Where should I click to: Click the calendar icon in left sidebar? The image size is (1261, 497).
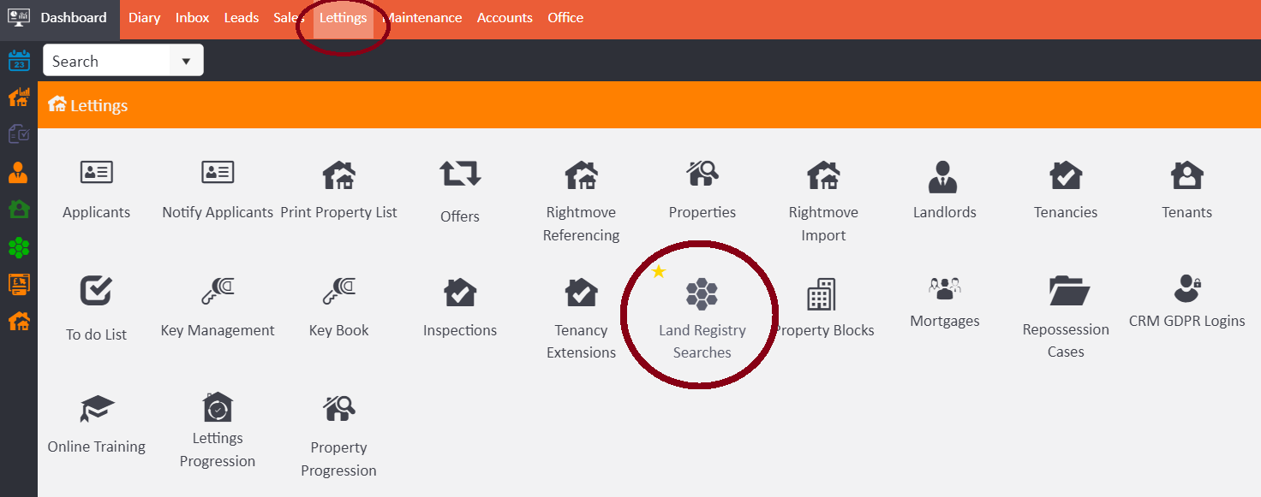click(18, 62)
